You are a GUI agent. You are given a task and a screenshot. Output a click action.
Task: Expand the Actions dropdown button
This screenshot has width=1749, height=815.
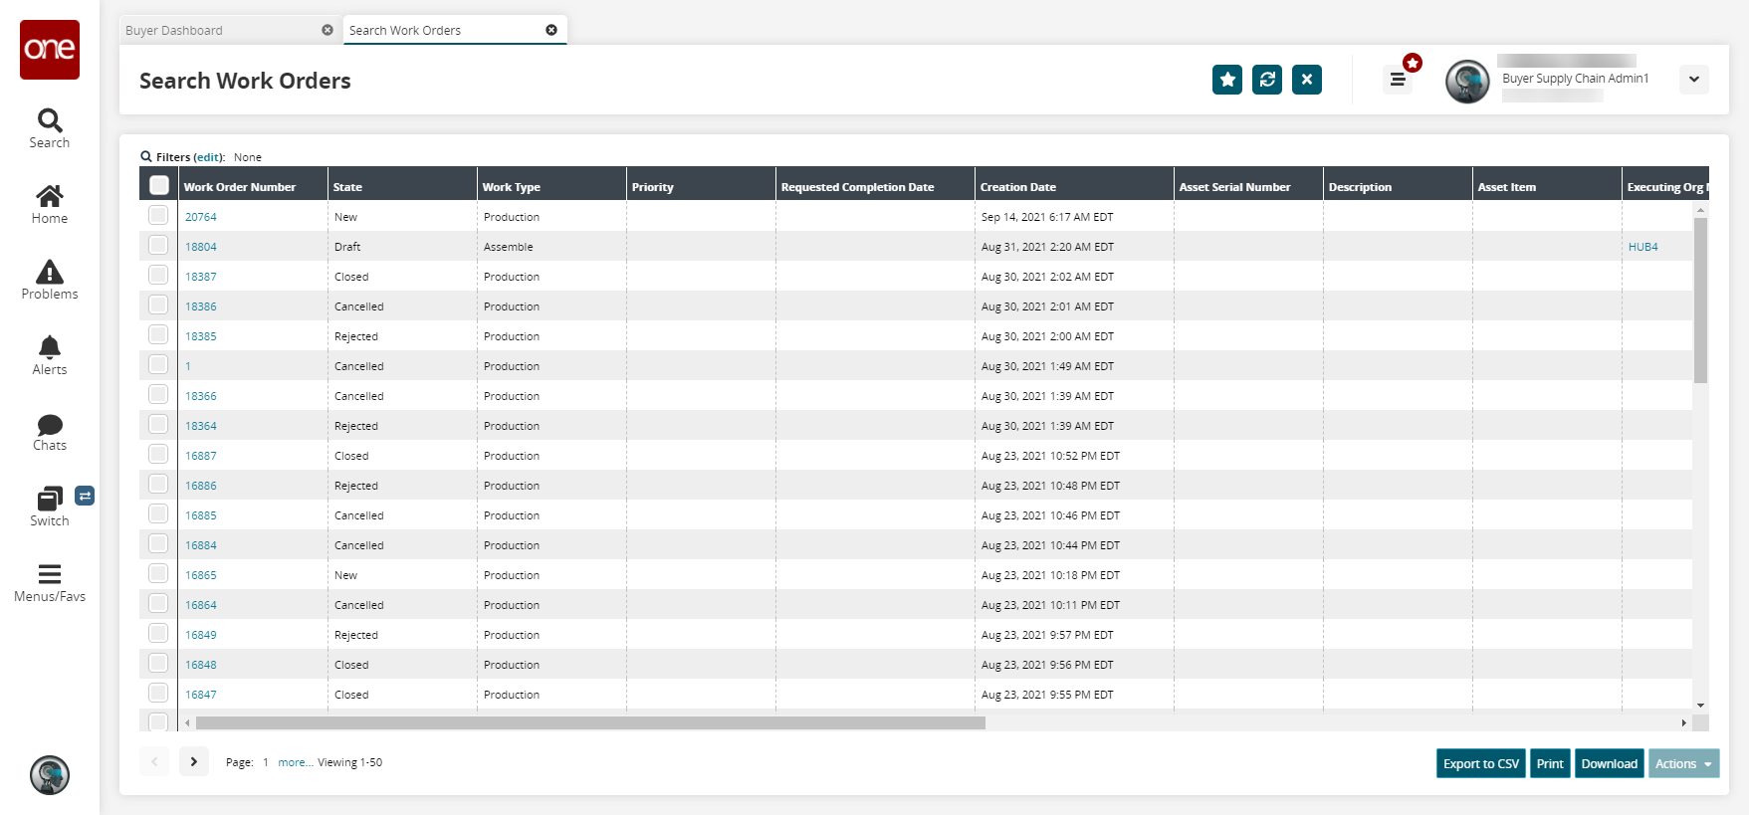1683,763
